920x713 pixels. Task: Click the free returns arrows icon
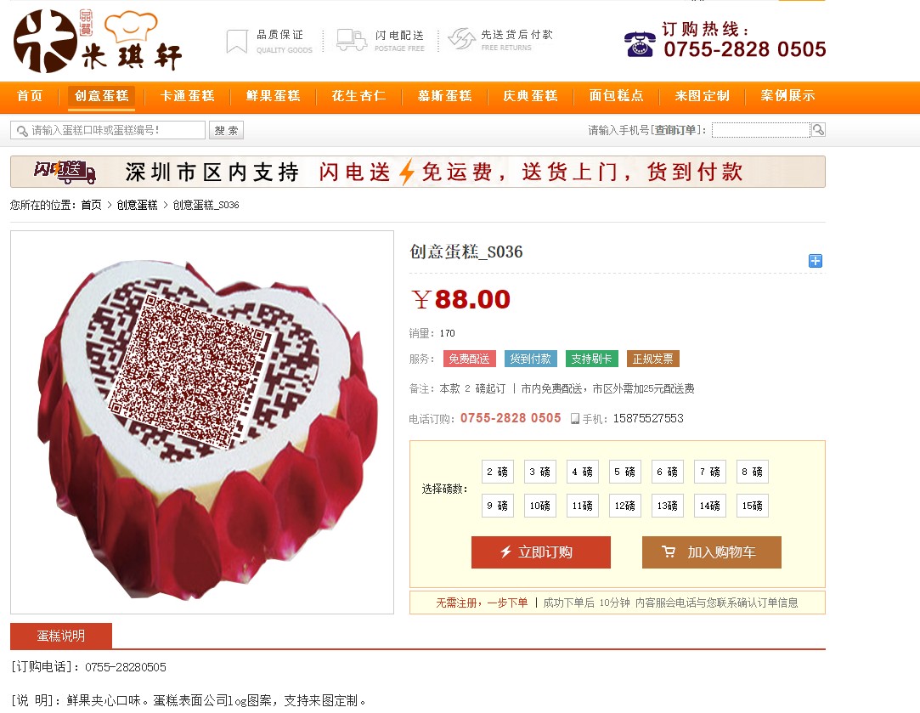(x=461, y=39)
